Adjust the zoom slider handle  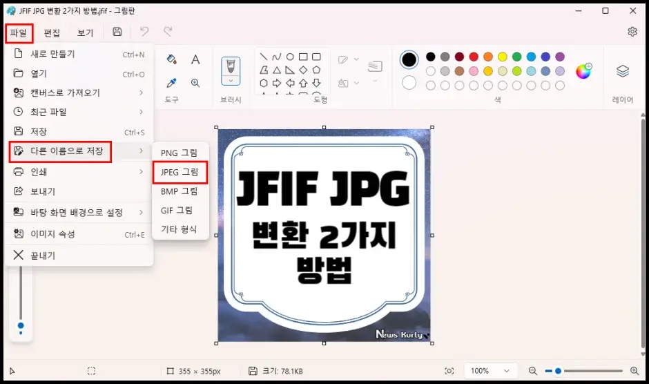558,371
